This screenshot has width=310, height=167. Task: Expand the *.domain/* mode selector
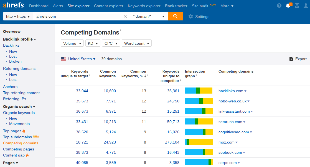tap(149, 16)
